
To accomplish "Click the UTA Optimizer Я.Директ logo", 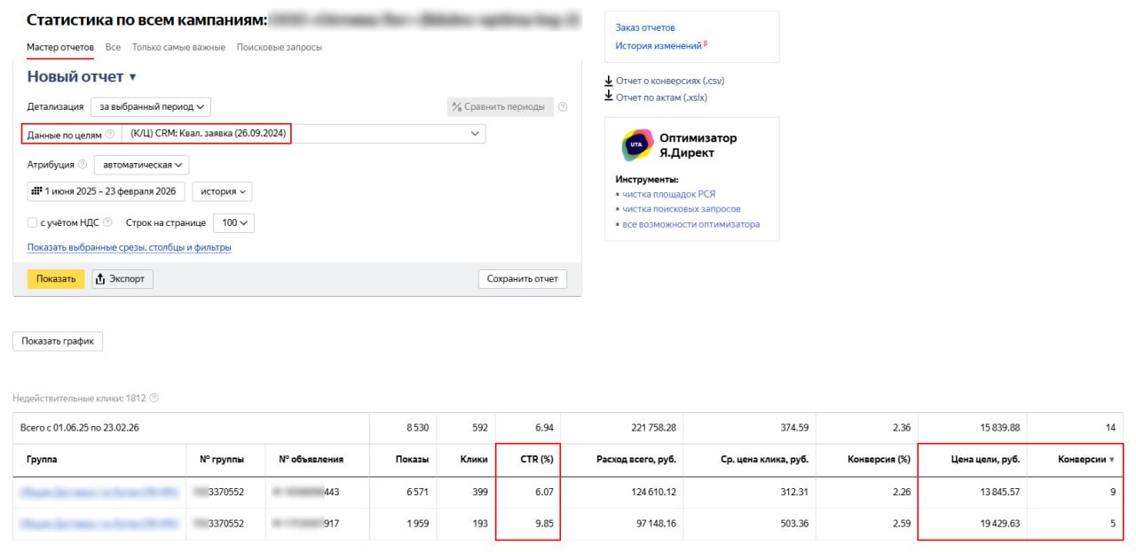I will pos(635,144).
